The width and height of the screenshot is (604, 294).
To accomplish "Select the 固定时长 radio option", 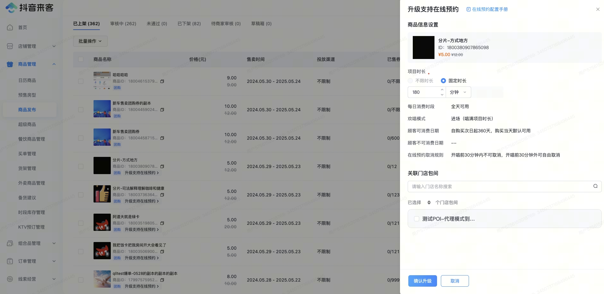I will 443,81.
